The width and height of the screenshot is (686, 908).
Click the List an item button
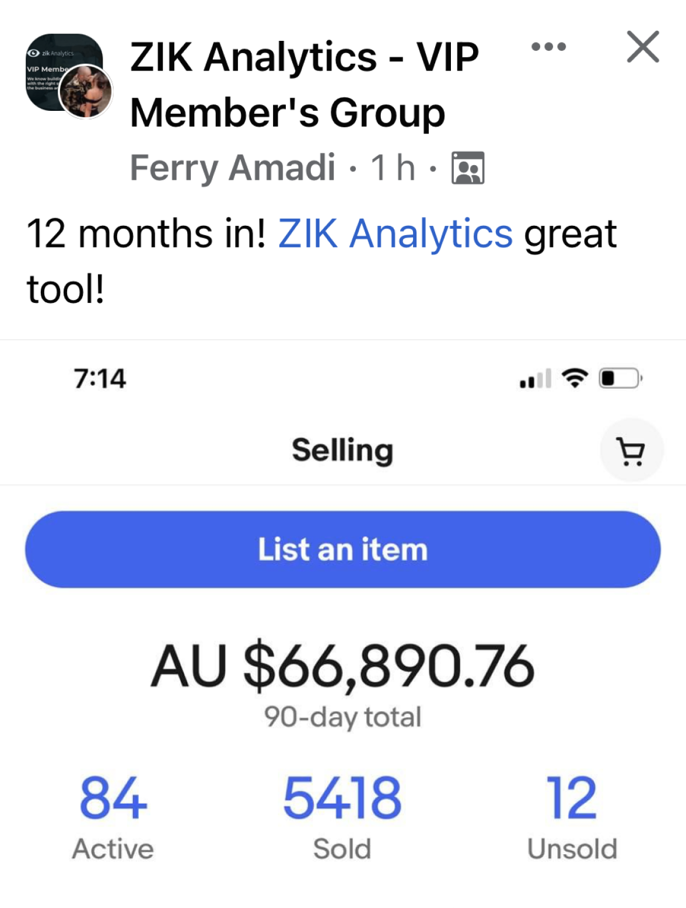coord(343,549)
